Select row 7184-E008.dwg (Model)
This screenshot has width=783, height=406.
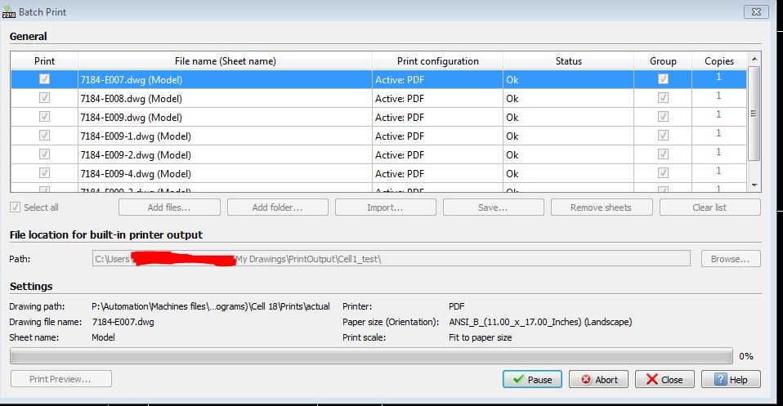tap(378, 98)
